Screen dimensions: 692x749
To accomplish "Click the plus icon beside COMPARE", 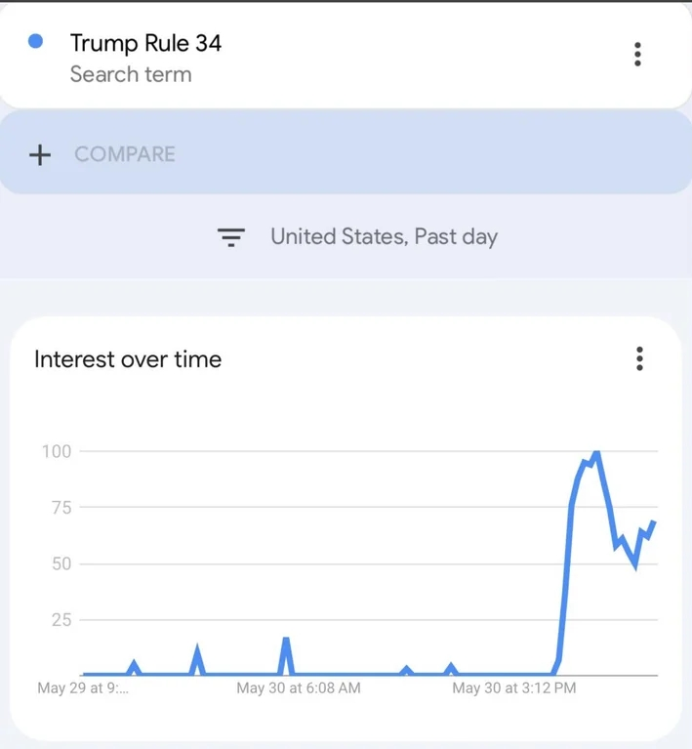I will tap(40, 154).
